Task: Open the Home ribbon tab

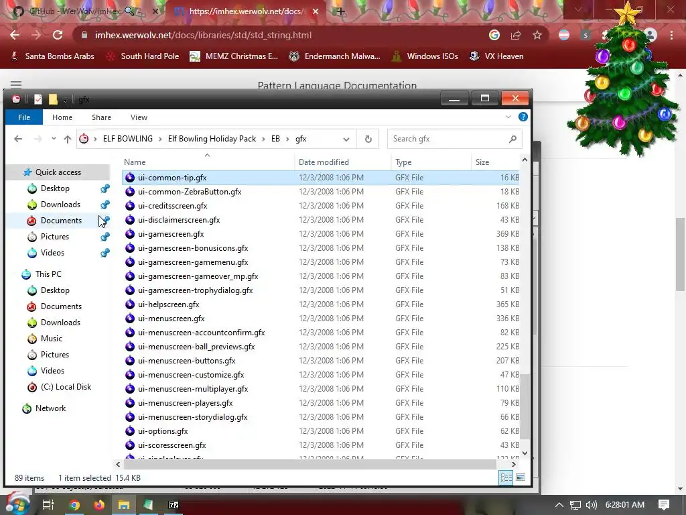Action: [62, 117]
